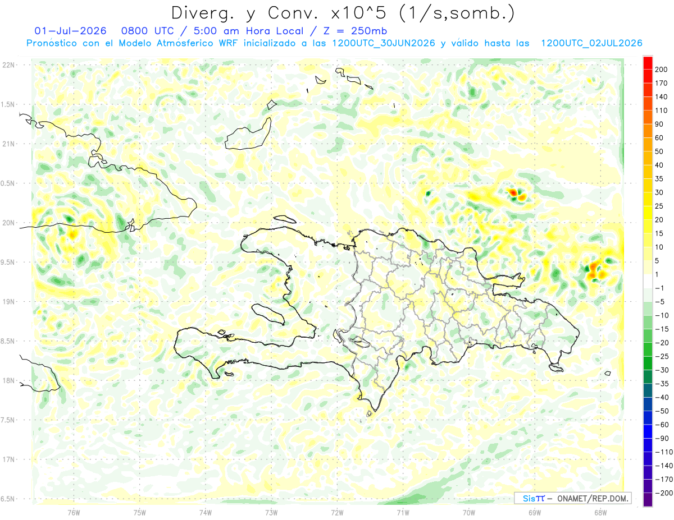Click the "0.5N" latitude axis label
This screenshot has height=520, width=674.
(8, 183)
